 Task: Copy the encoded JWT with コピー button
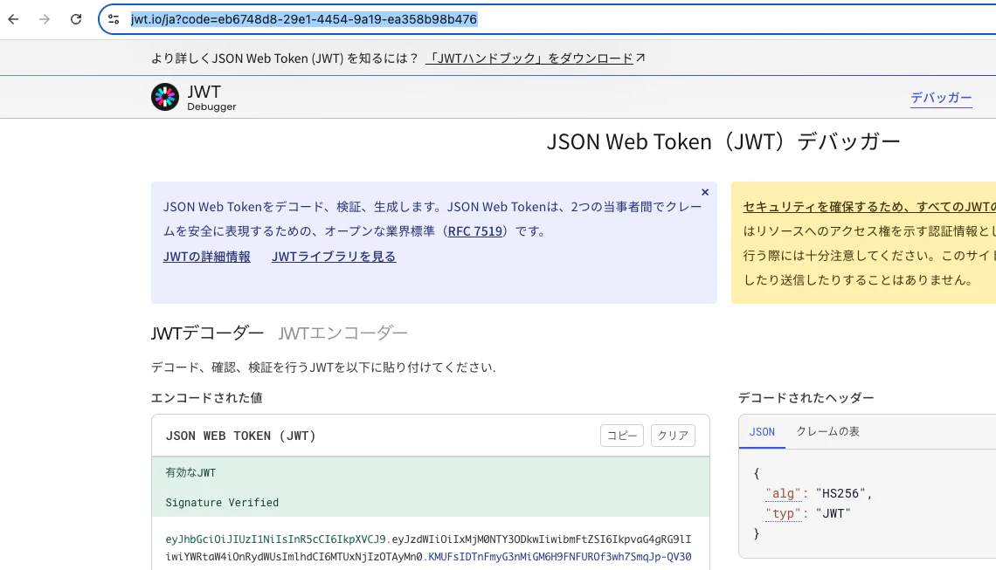point(621,435)
